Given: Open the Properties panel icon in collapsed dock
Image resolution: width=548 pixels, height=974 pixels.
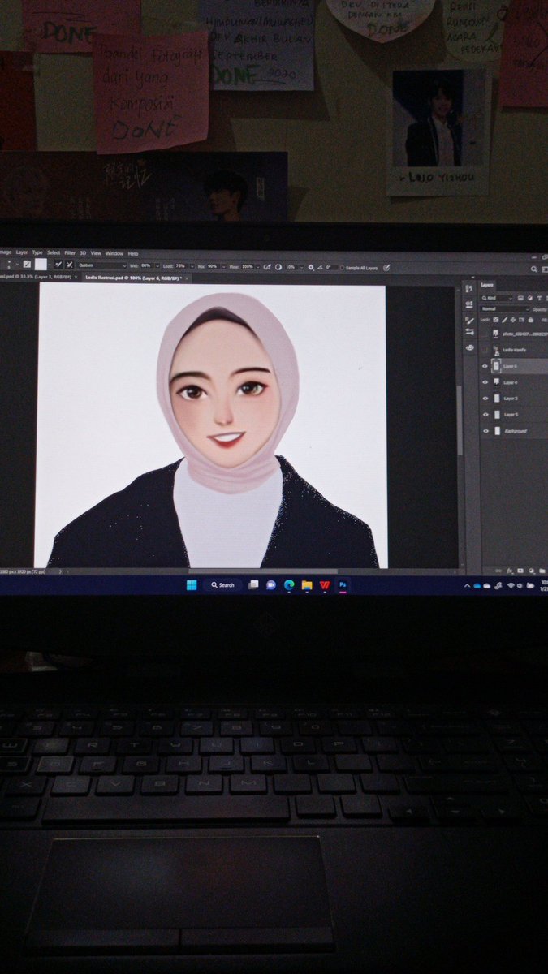Looking at the screenshot, I should 469,304.
